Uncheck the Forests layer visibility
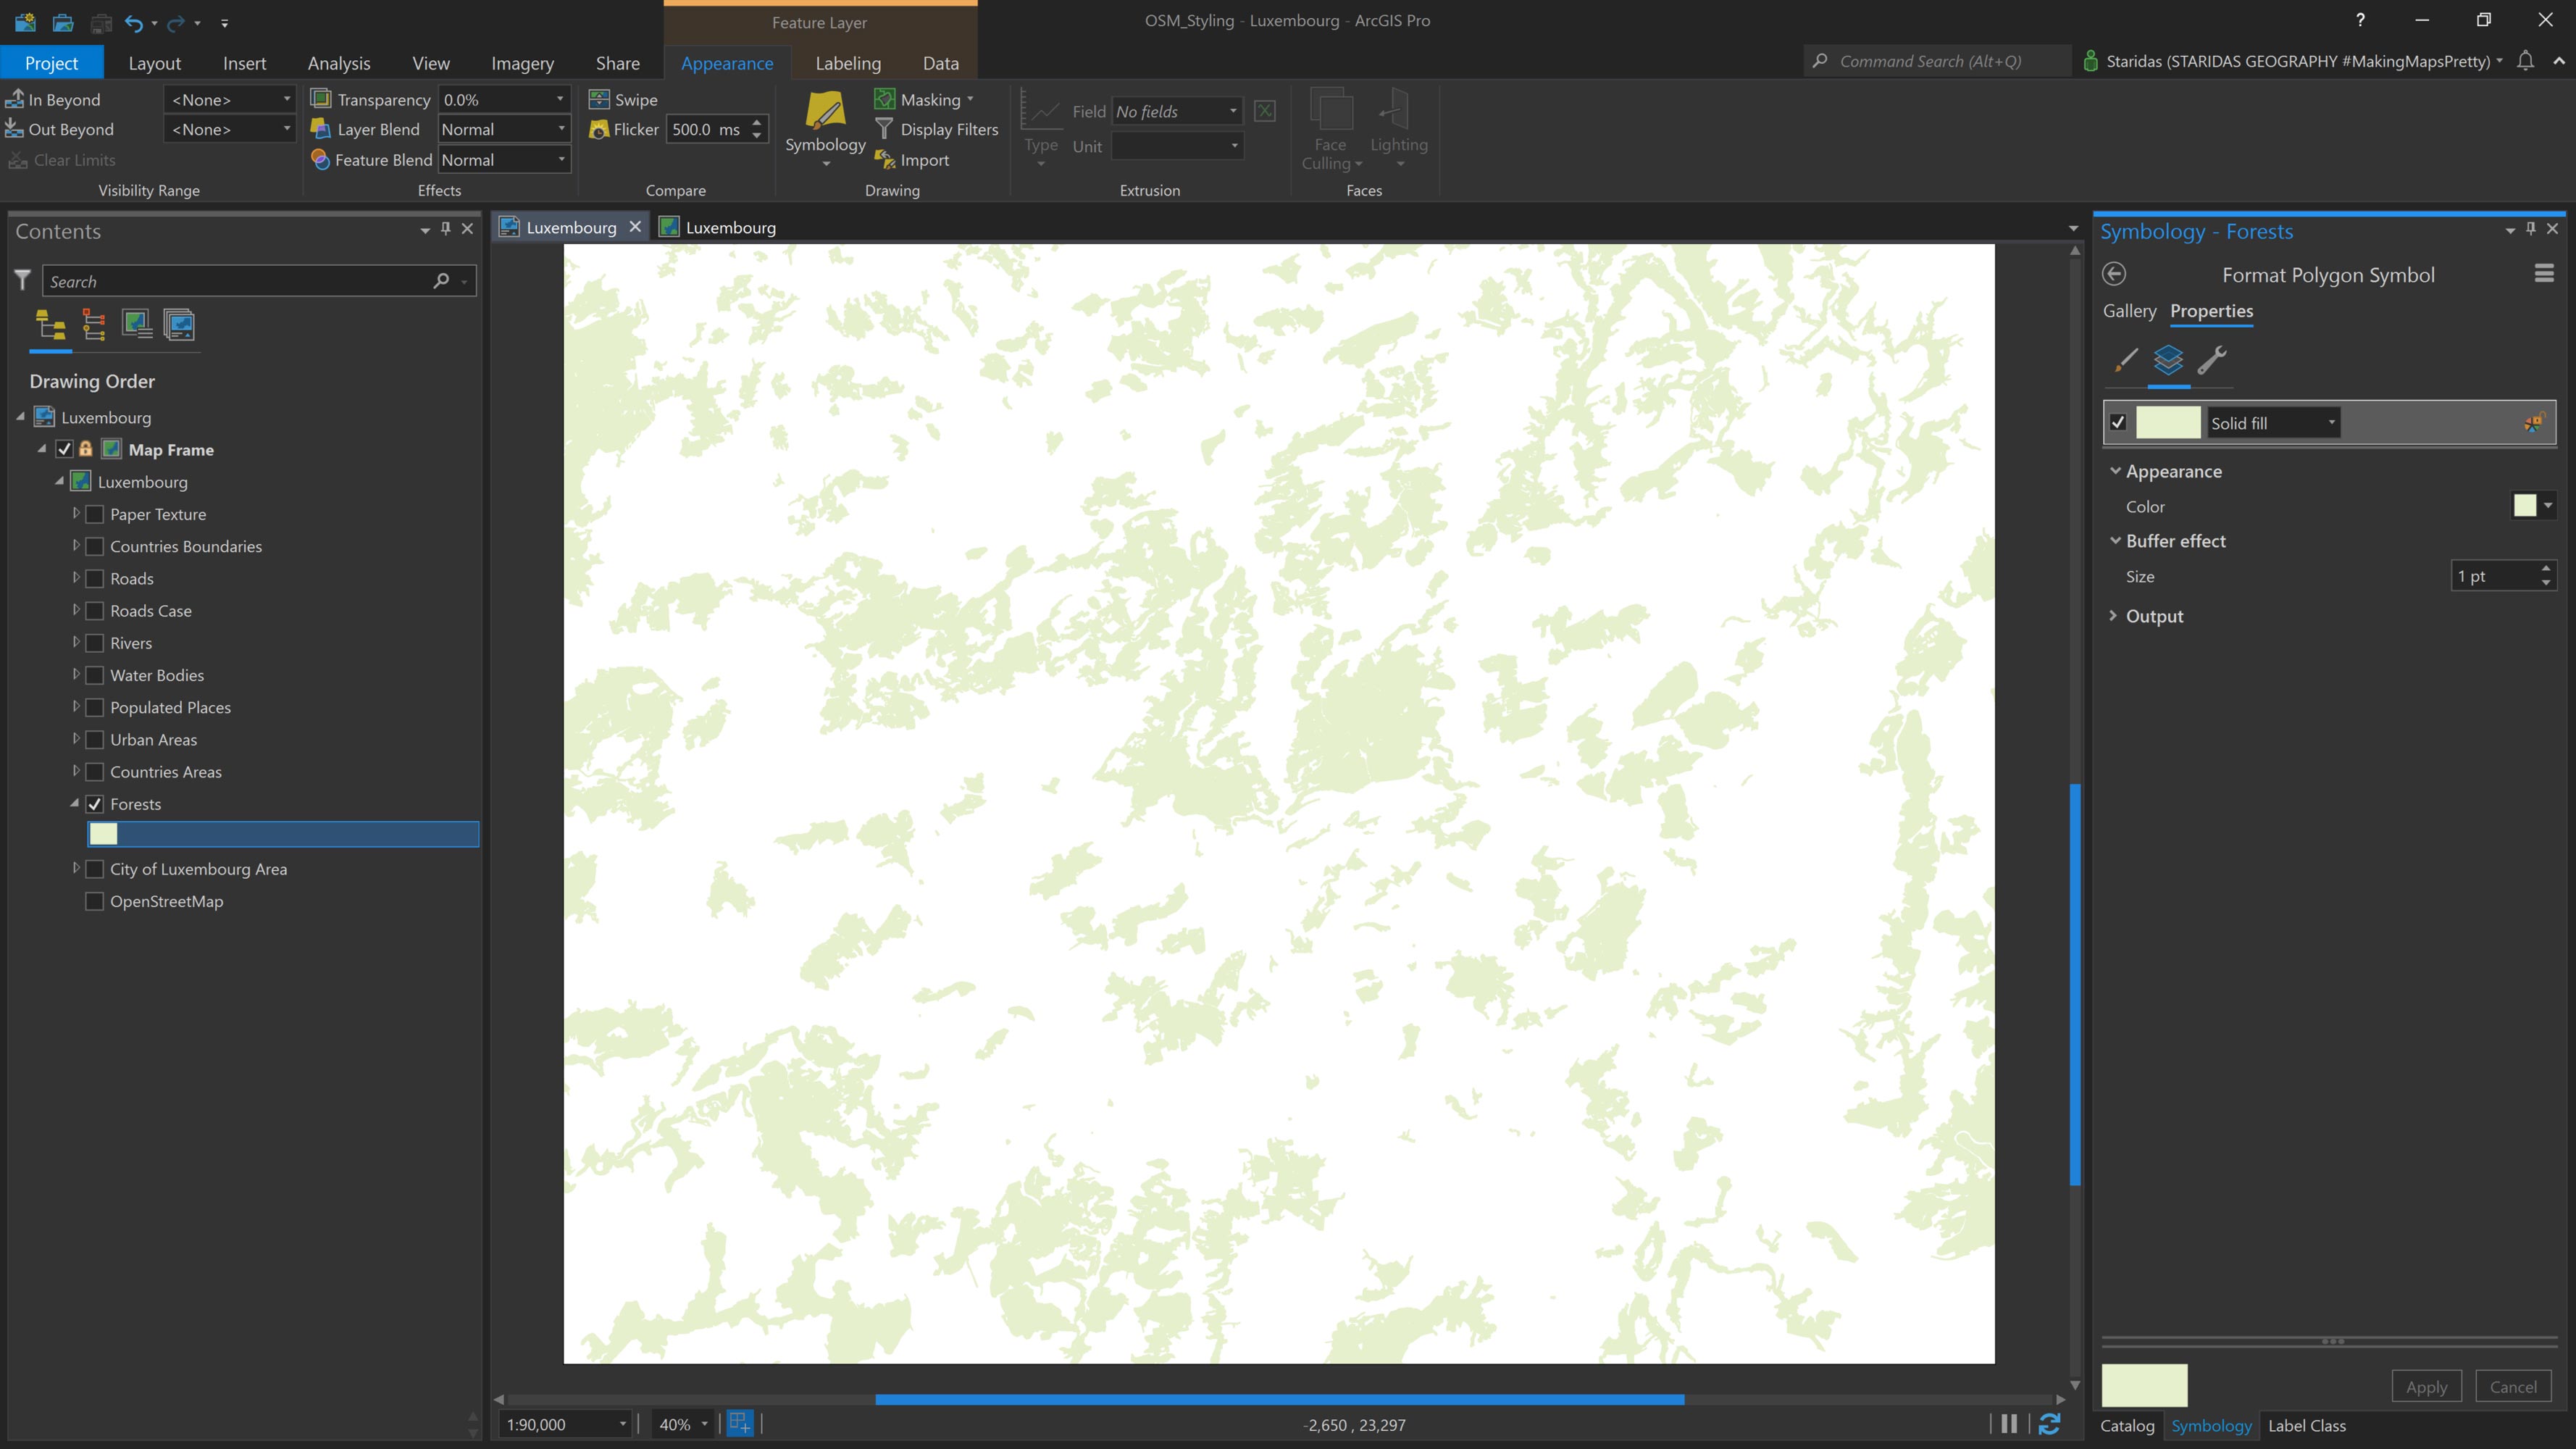2576x1449 pixels. [x=94, y=804]
